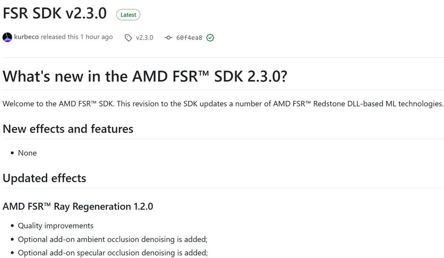Click the 'What's new in the AMD FSR™ SDK 2.3.0?' heading
Screen dimensions: 444x258
(145, 76)
